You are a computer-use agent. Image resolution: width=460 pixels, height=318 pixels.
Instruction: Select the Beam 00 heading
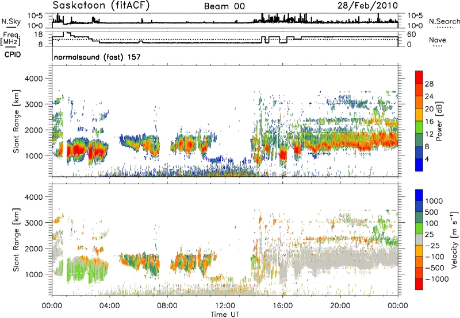(x=224, y=6)
